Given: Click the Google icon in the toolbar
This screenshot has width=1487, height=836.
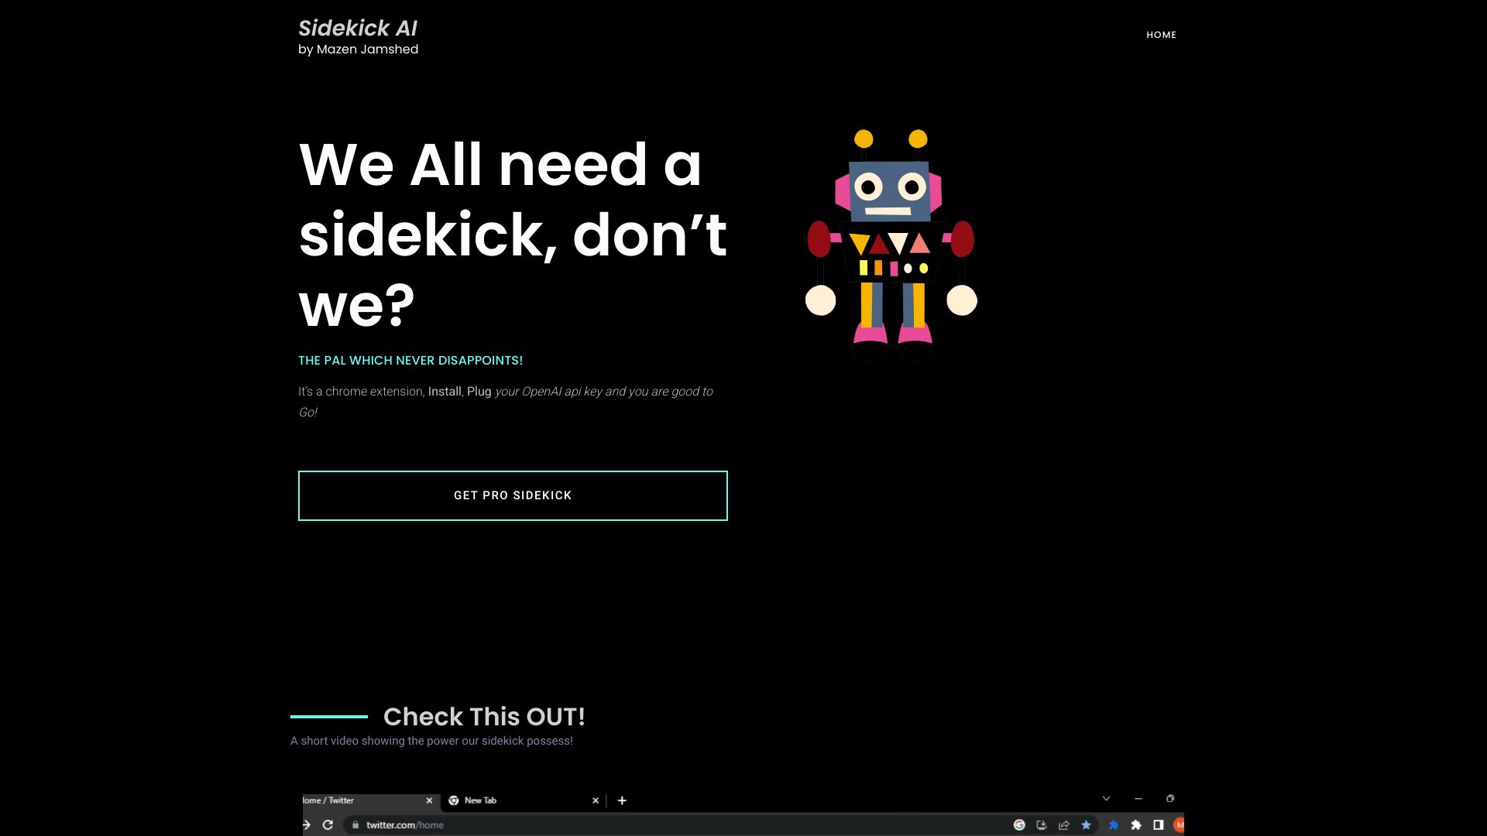Looking at the screenshot, I should tap(1019, 825).
